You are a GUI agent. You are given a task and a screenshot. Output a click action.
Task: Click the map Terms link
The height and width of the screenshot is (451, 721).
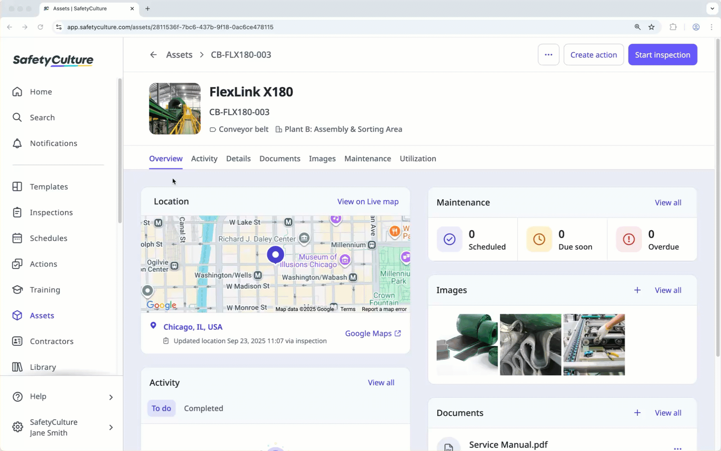click(348, 309)
